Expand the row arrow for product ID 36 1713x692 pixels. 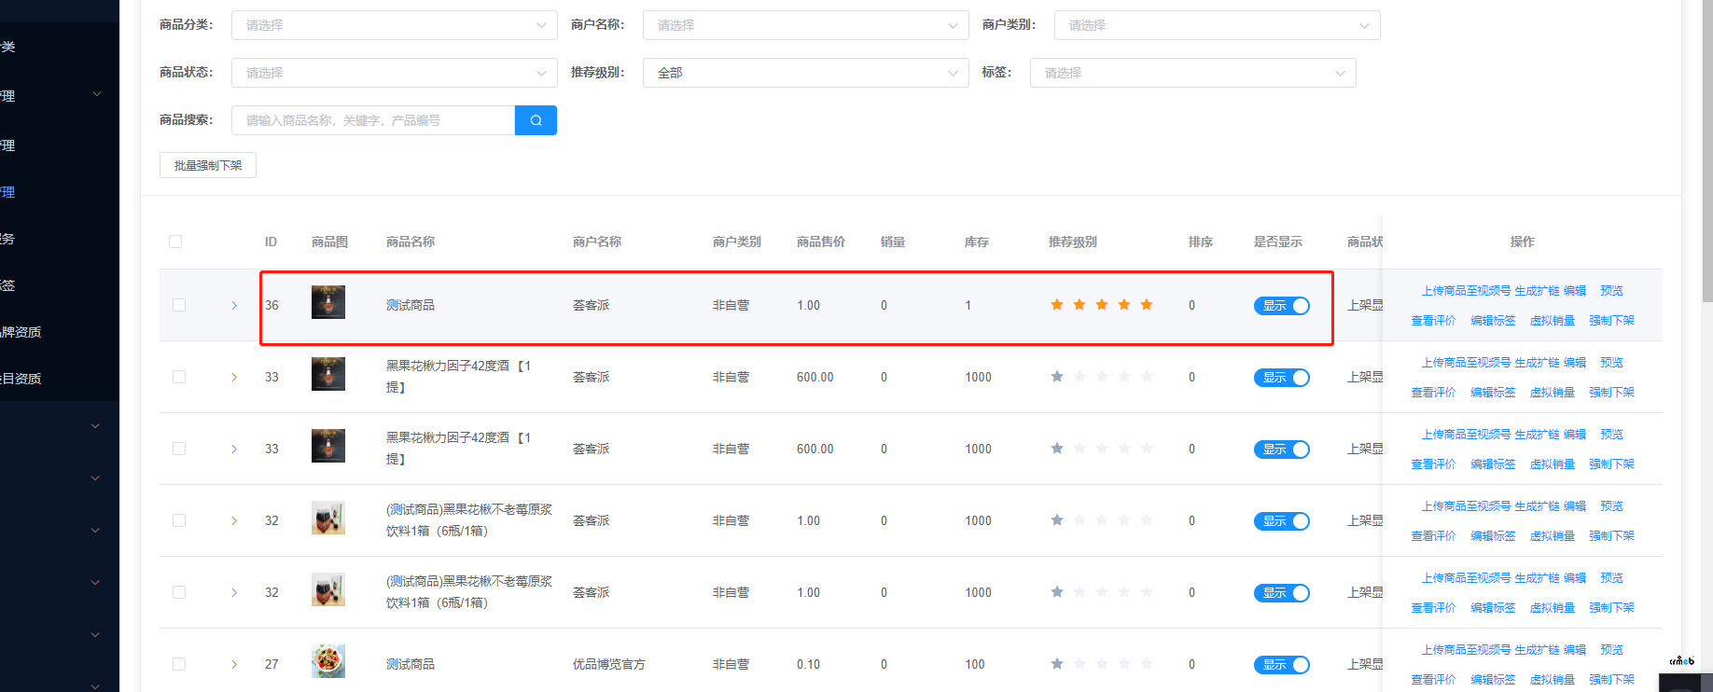coord(234,306)
